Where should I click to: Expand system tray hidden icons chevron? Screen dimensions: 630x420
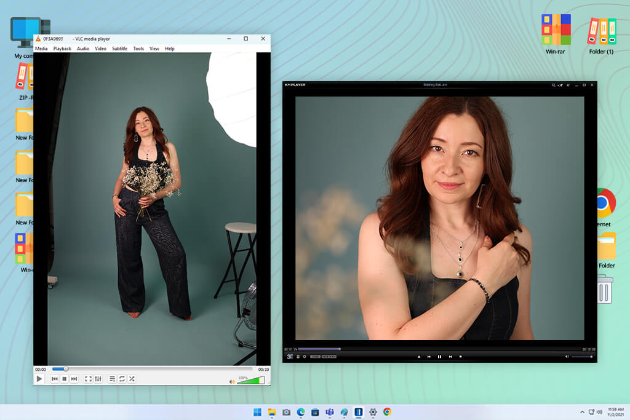[582, 412]
